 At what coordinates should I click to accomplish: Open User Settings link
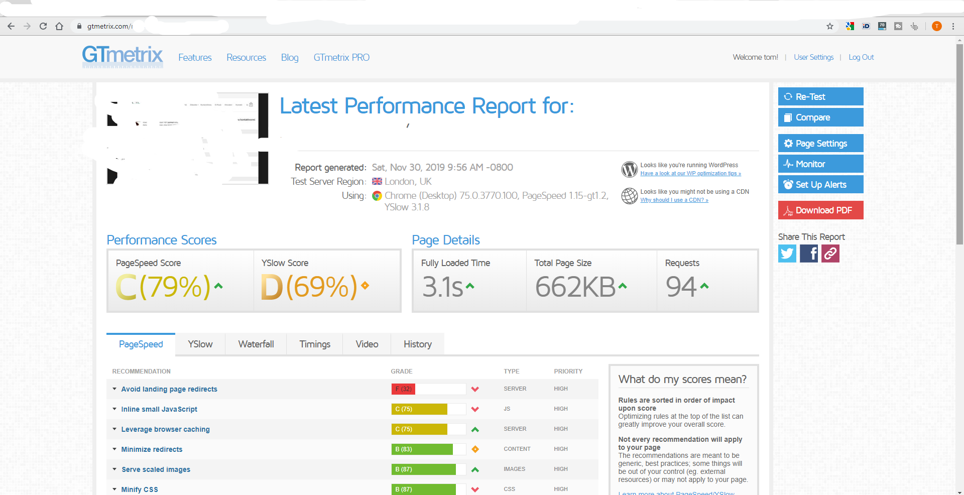click(813, 57)
